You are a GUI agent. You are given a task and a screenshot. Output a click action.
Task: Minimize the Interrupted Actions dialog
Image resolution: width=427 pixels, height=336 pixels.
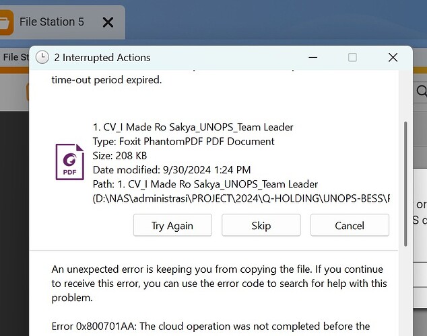click(313, 57)
